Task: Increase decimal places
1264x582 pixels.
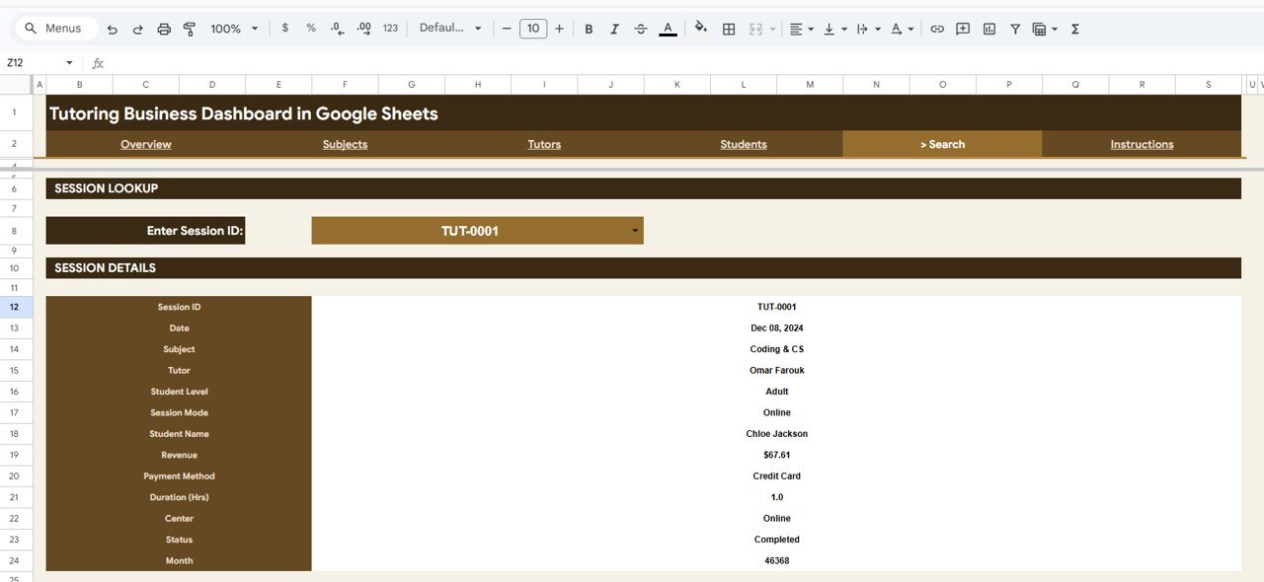Action: 363,29
